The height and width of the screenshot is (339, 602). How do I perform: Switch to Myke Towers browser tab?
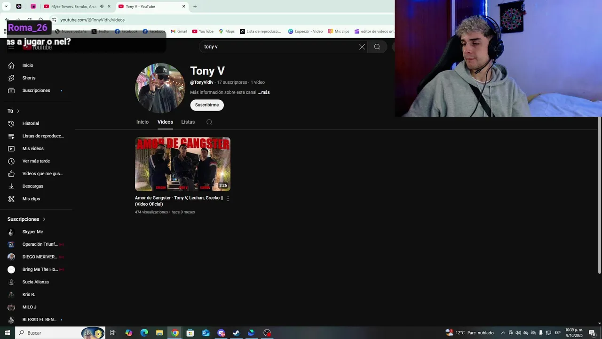71,7
